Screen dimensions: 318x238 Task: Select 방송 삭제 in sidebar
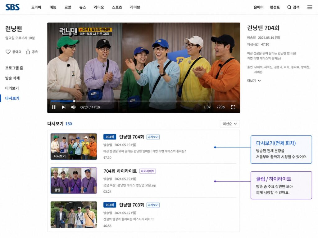click(12, 78)
